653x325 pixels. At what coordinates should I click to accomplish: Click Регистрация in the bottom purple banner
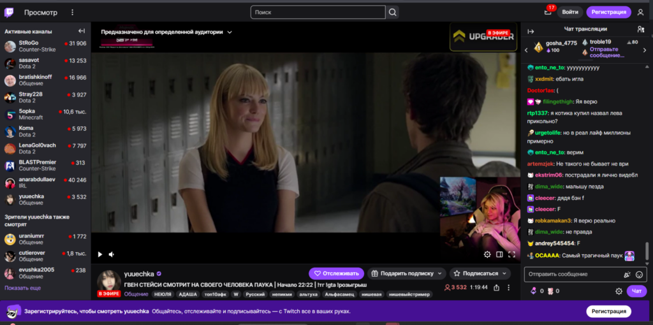pyautogui.click(x=608, y=311)
